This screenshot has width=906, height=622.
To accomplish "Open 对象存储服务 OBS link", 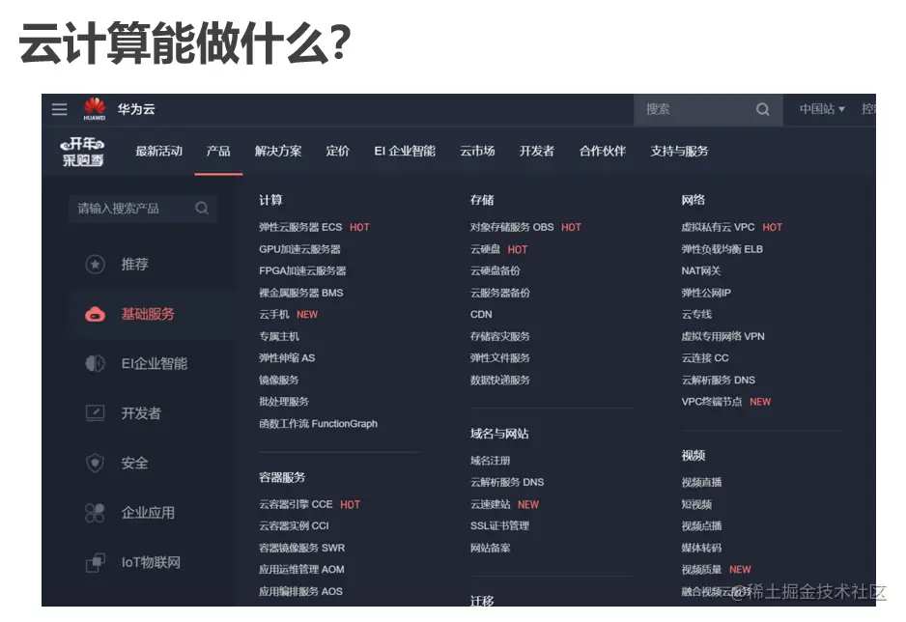I will coord(512,228).
